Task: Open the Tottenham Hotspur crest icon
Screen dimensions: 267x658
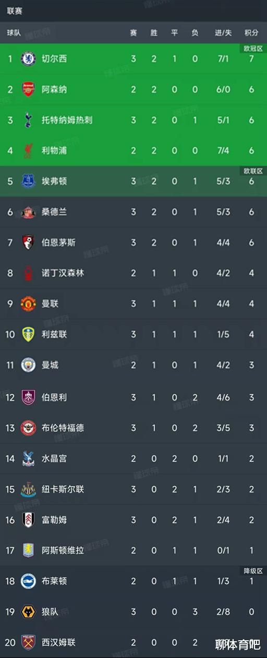Action: point(28,120)
